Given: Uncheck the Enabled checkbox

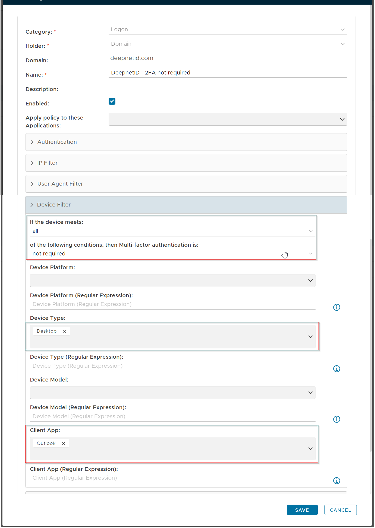Looking at the screenshot, I should tap(112, 101).
